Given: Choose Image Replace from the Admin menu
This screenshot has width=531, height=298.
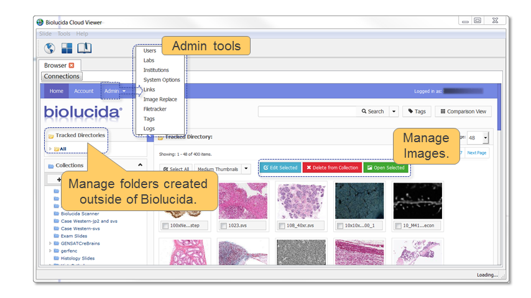Looking at the screenshot, I should point(160,99).
